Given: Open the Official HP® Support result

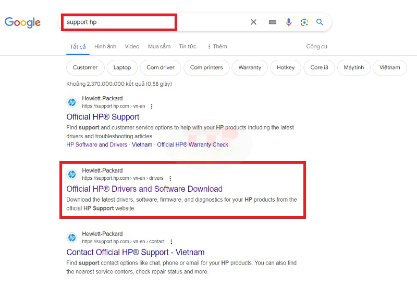Looking at the screenshot, I should 103,117.
